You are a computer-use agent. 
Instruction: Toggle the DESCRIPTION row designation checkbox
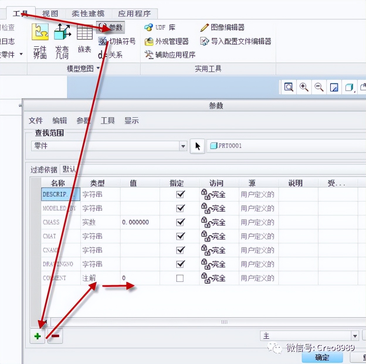[x=179, y=194]
